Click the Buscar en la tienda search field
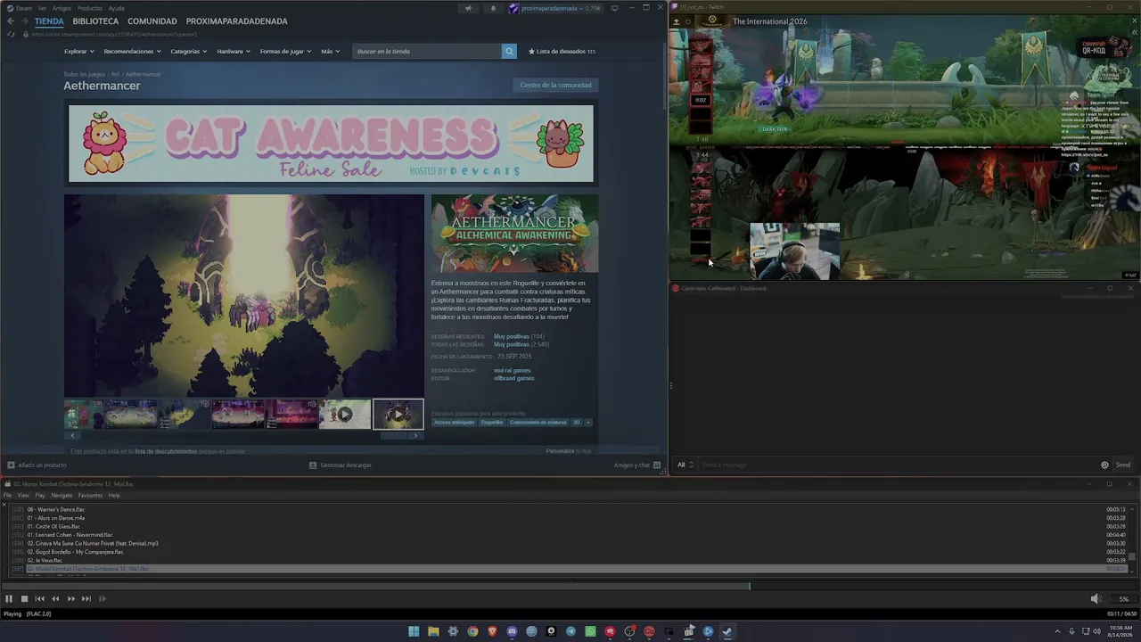1141x642 pixels. coord(427,51)
